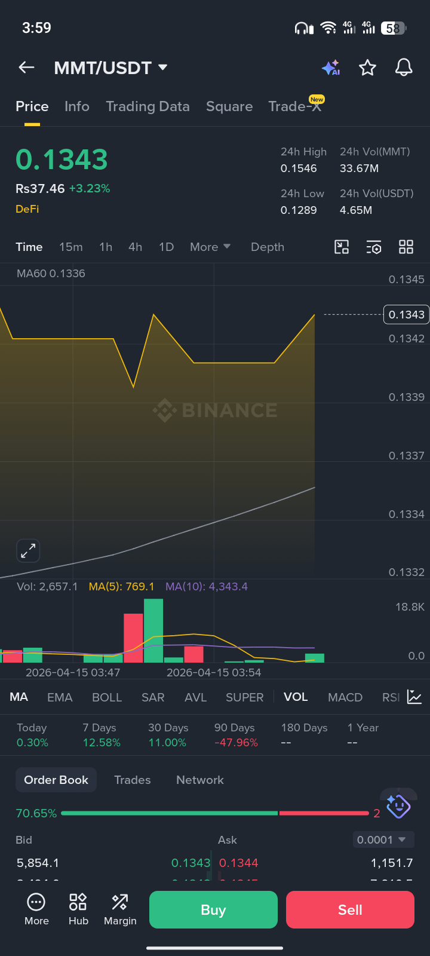Tap the bid/ask ratio progress bar
The width and height of the screenshot is (430, 956).
215,813
